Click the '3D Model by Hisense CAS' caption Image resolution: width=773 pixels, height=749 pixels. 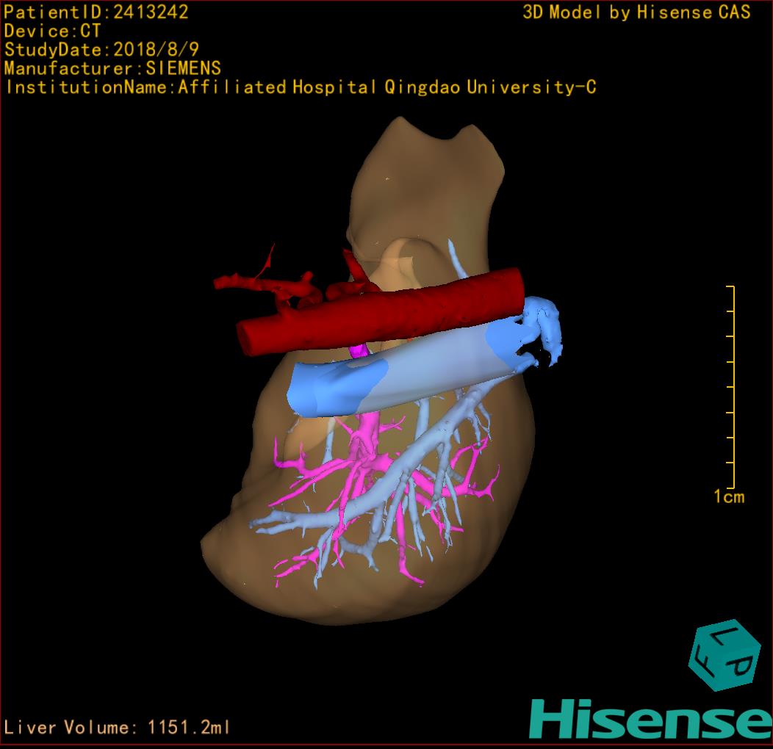tap(636, 12)
